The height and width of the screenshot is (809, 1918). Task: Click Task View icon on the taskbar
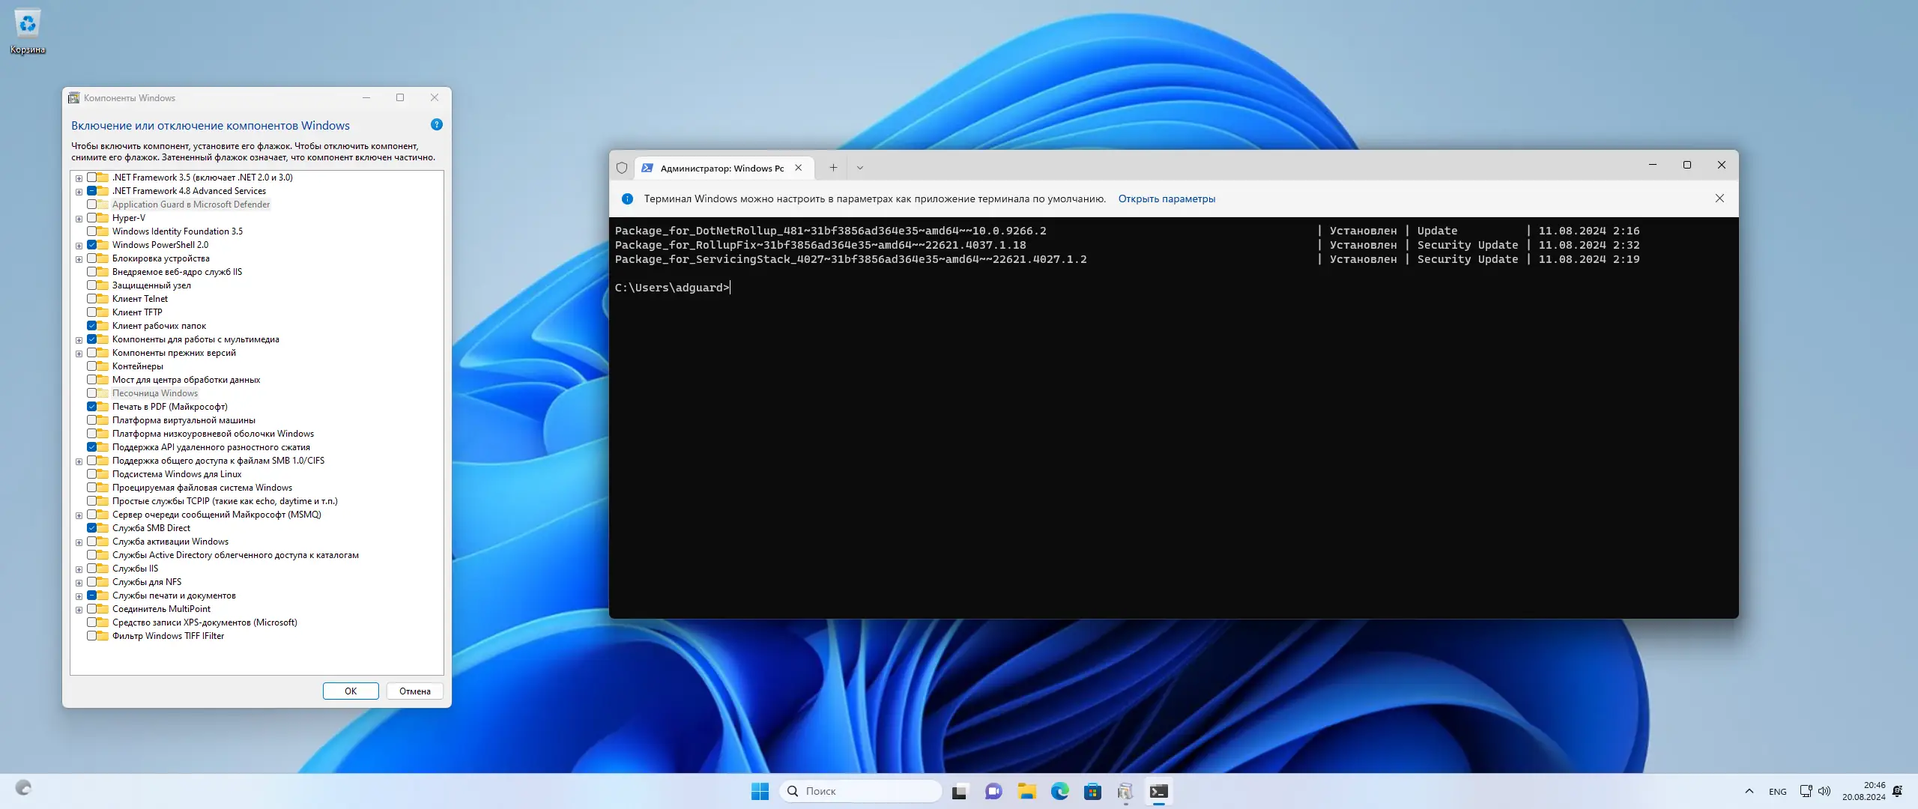960,791
